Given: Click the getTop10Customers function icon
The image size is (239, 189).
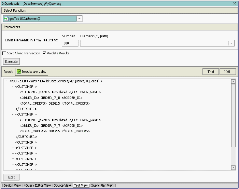Looking at the screenshot, I should pyautogui.click(x=6, y=18).
